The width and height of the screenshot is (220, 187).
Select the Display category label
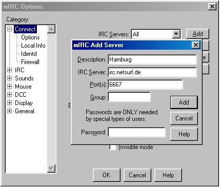click(24, 103)
